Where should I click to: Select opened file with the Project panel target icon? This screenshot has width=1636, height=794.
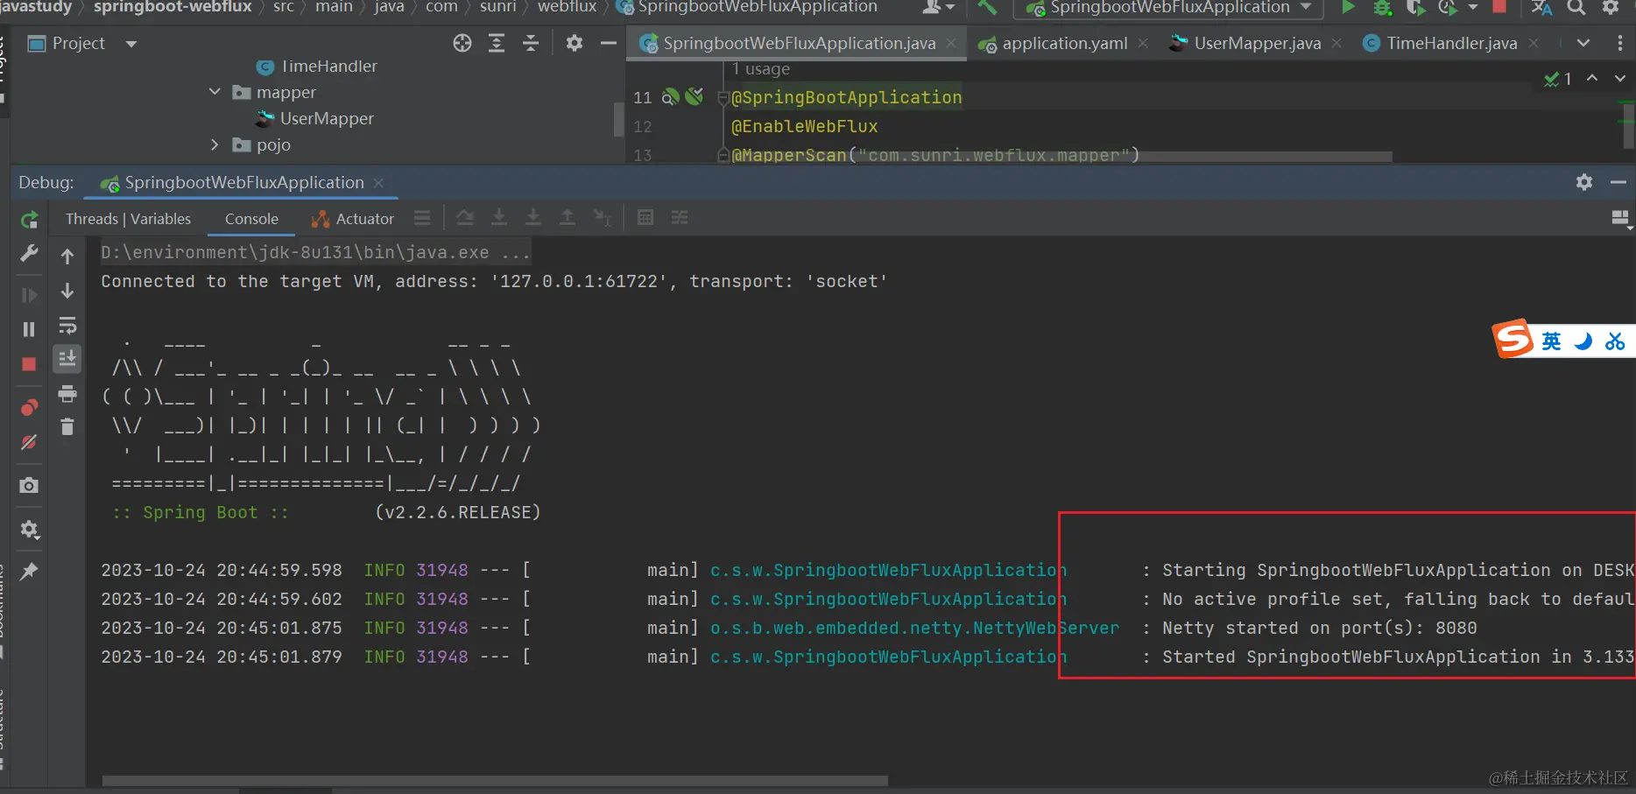tap(462, 43)
